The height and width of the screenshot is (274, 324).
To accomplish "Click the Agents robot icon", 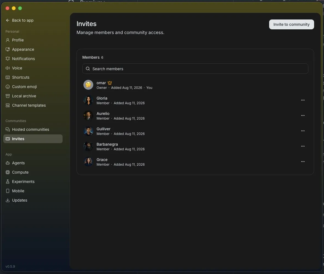I will (8, 163).
